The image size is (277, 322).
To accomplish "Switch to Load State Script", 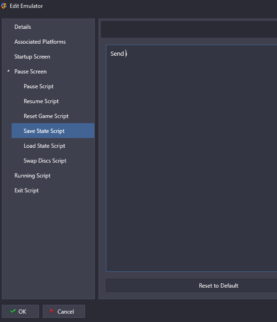I will click(x=44, y=146).
